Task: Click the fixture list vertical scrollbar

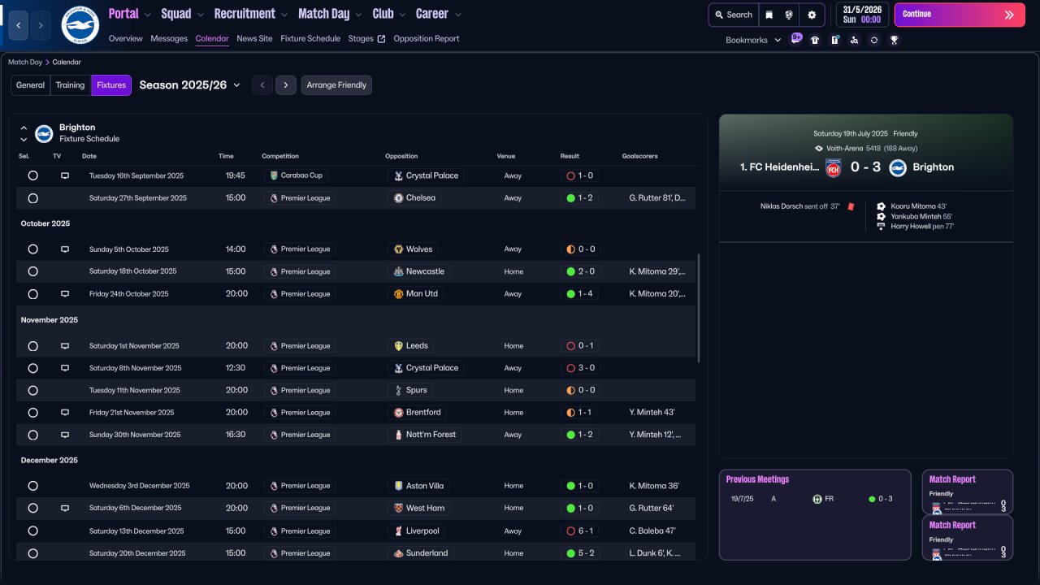Action: [699, 309]
